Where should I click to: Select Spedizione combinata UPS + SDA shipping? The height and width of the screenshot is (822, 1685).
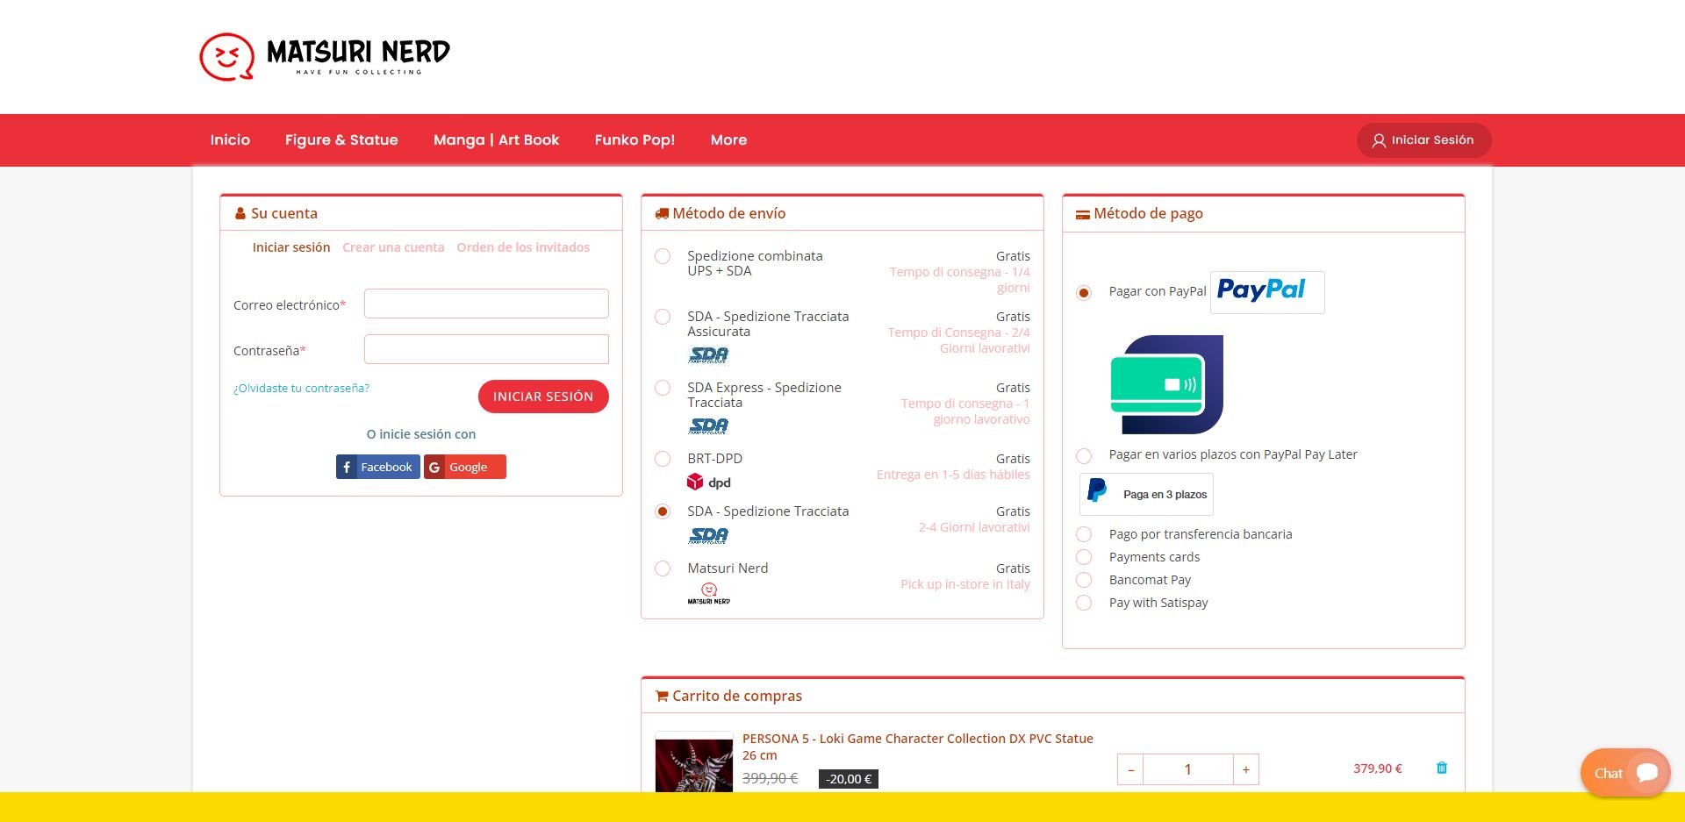663,256
